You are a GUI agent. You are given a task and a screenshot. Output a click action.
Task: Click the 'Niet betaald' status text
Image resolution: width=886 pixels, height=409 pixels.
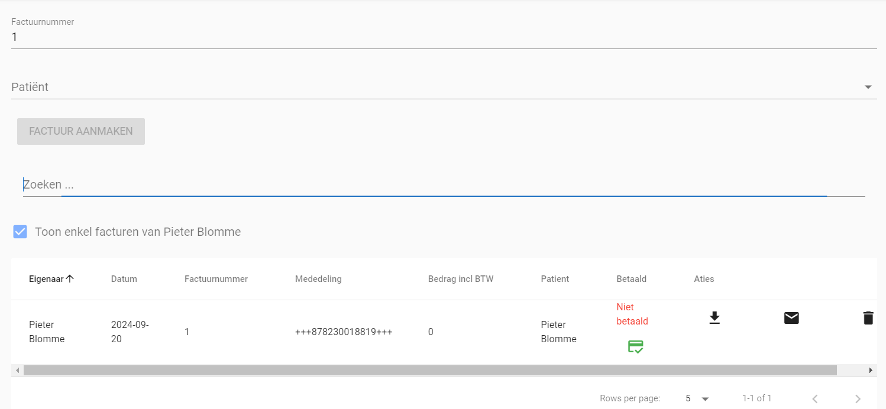(632, 314)
